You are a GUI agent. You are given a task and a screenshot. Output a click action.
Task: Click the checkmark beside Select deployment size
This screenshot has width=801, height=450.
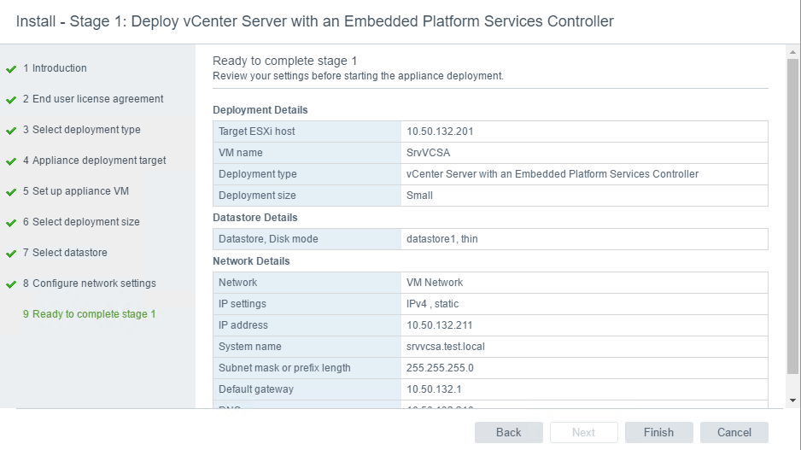[x=11, y=223]
